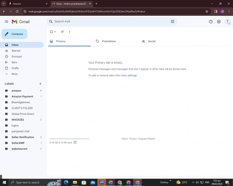Click the Gmail logo
Screen dimensions: 233x186
tap(21, 21)
